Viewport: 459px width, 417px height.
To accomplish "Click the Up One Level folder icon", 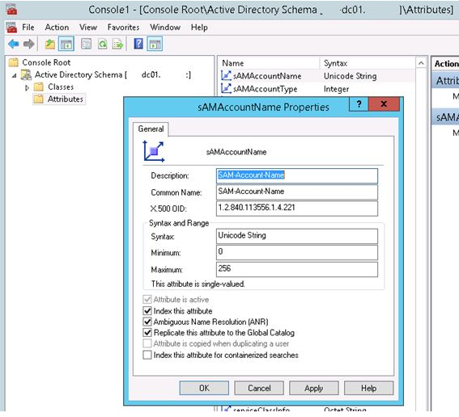I will click(x=49, y=44).
